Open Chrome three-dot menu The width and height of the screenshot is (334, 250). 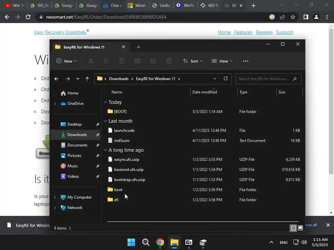point(327,17)
